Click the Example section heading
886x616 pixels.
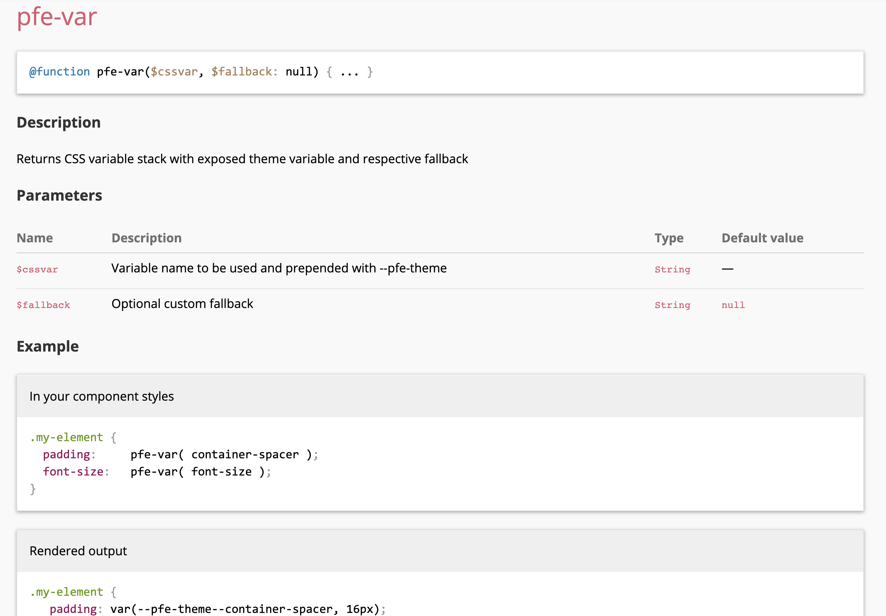point(48,346)
